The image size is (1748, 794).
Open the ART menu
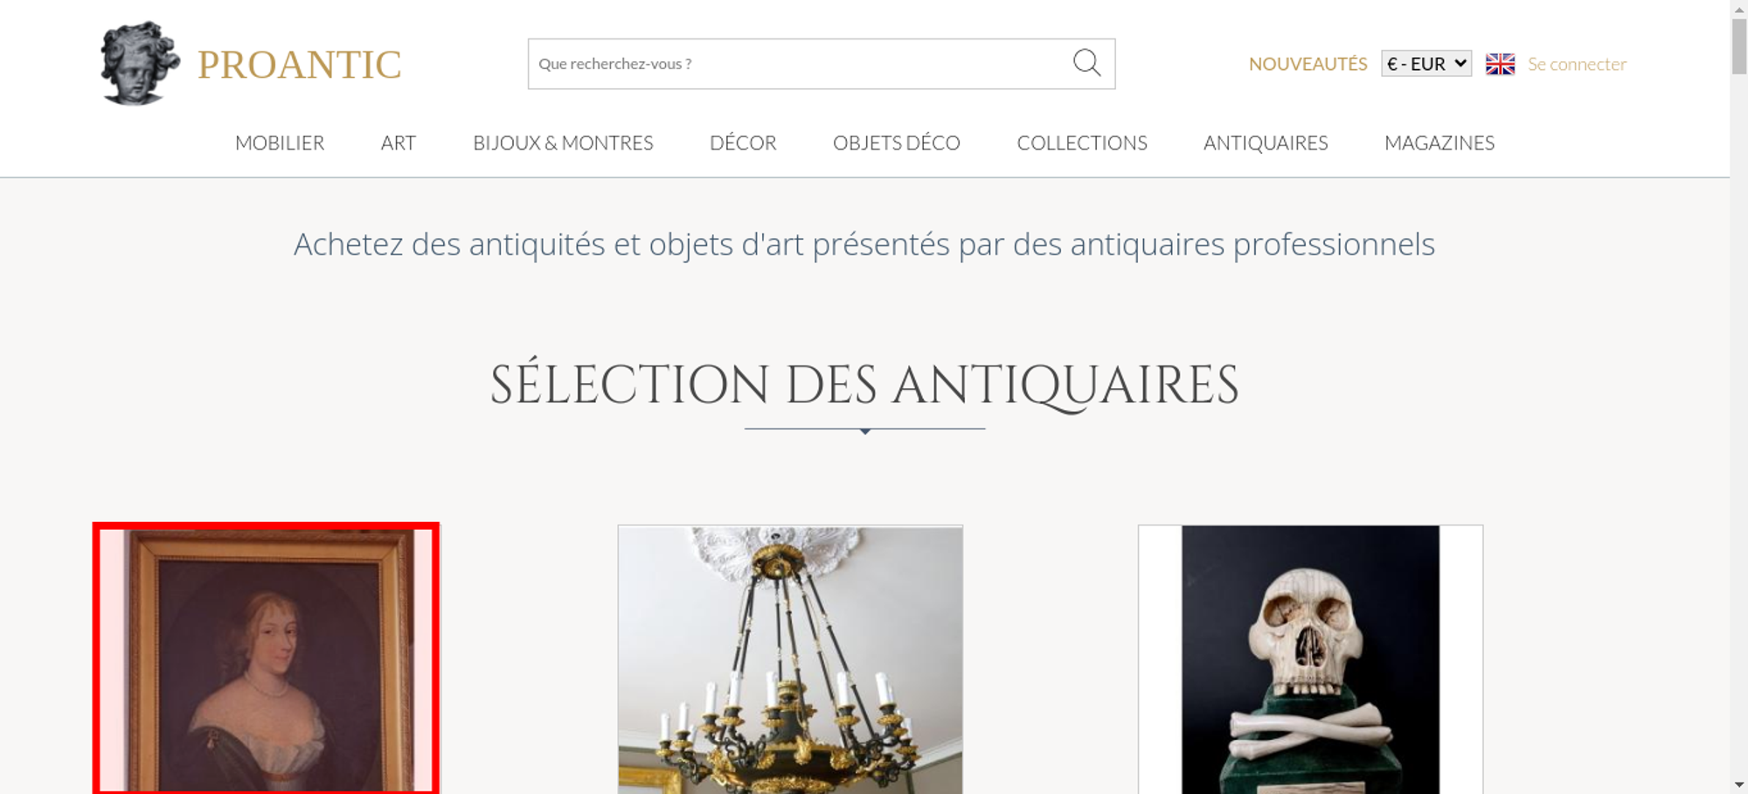[x=399, y=143]
